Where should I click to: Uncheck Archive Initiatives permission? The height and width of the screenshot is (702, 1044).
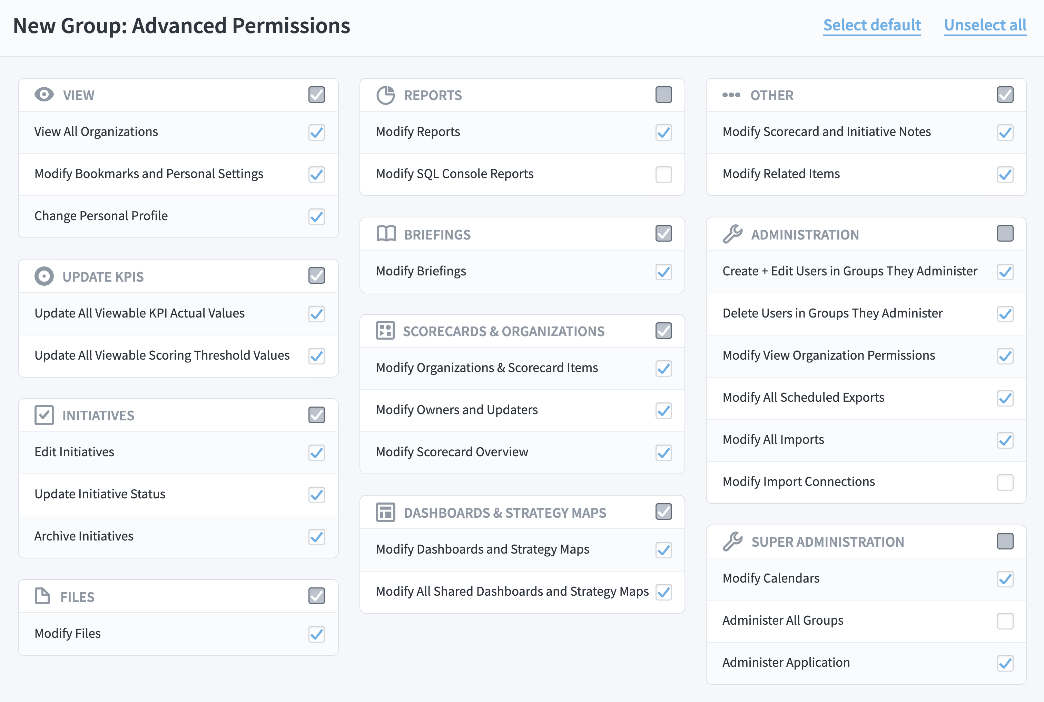316,537
